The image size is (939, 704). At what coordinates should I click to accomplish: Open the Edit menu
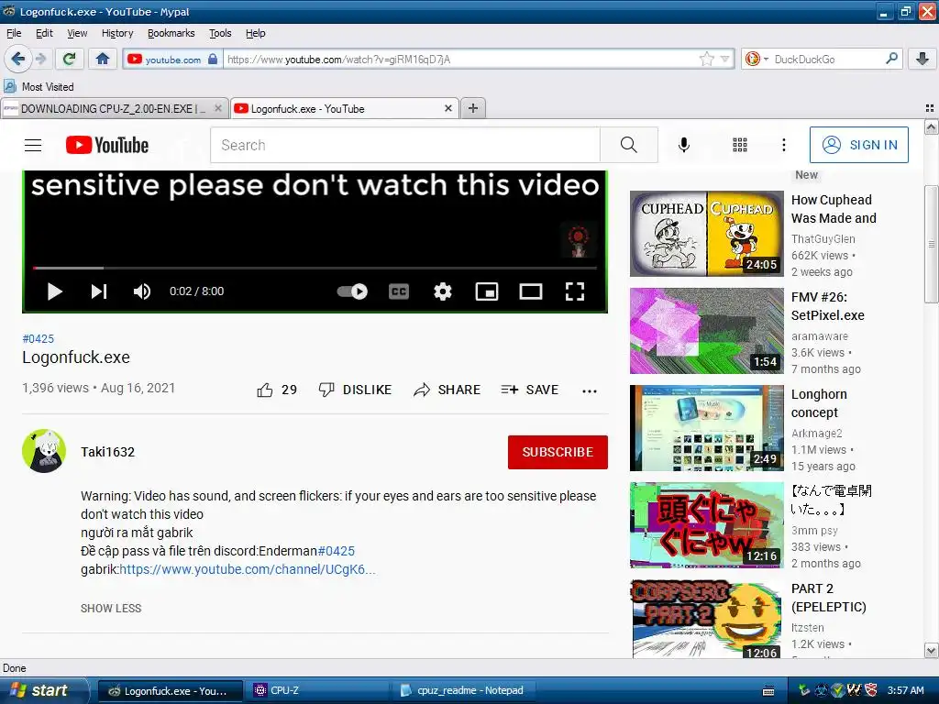44,33
